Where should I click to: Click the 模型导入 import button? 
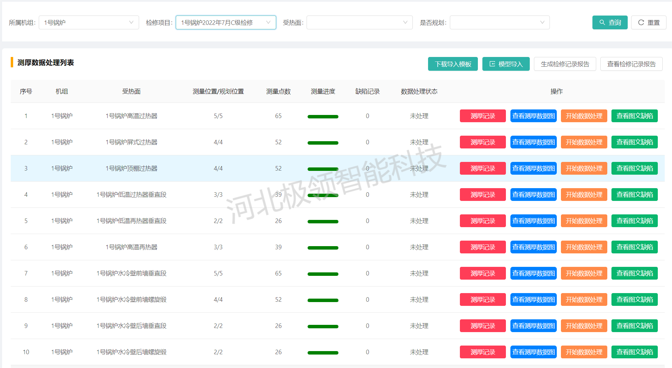tap(506, 64)
